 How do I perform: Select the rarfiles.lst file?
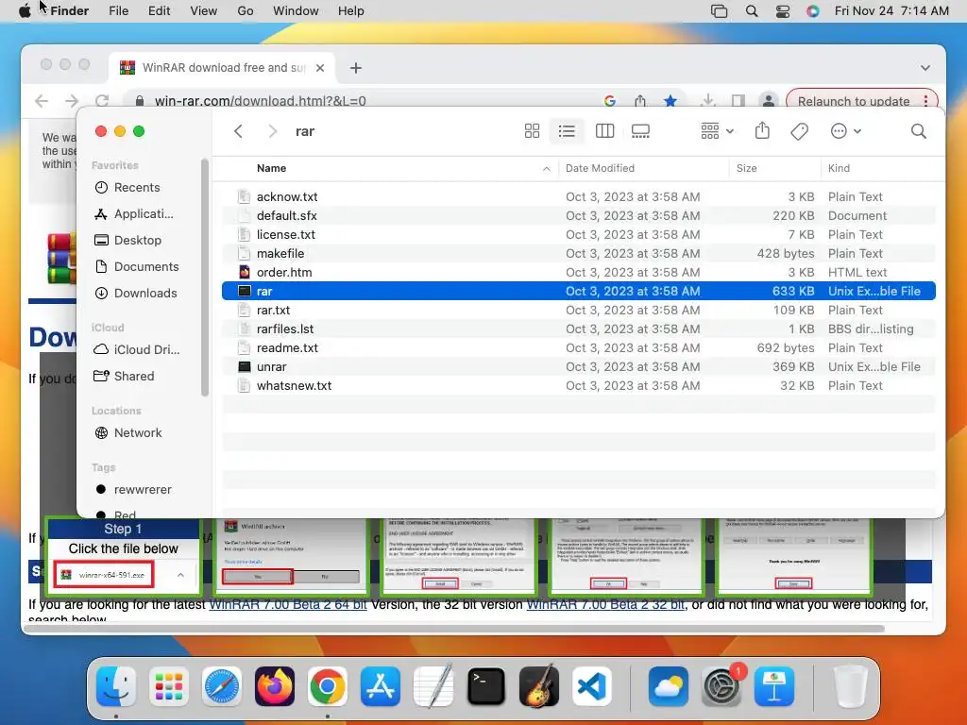[579, 329]
